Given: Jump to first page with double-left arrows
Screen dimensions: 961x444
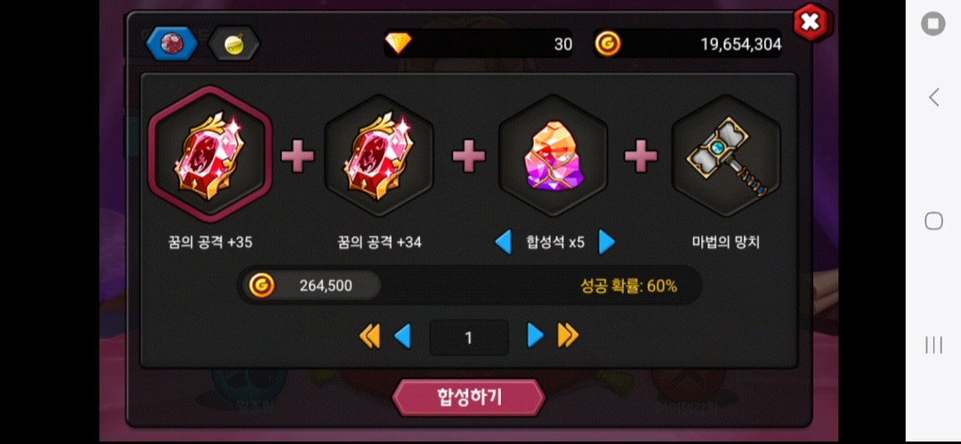Looking at the screenshot, I should (x=369, y=337).
